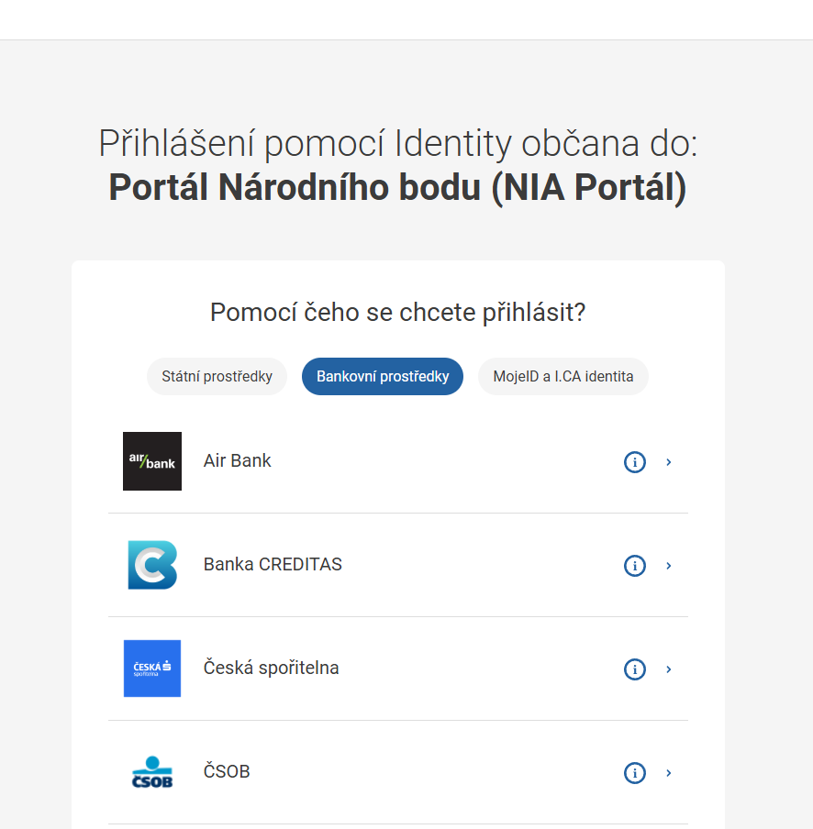The width and height of the screenshot is (813, 829).
Task: Click the Banka CREDITAS logo
Action: [151, 565]
